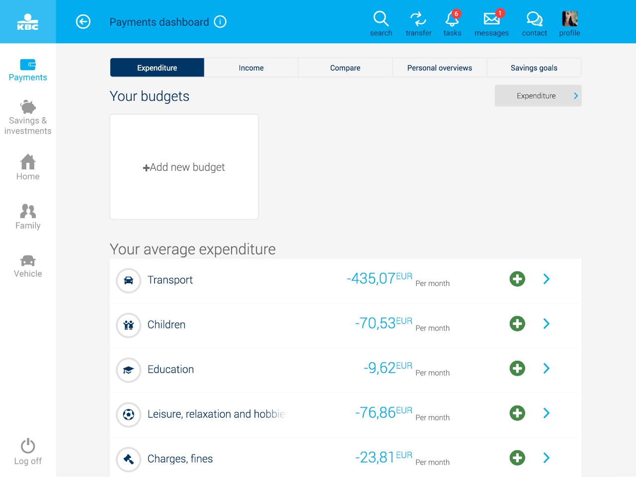This screenshot has width=636, height=477.
Task: Click the Your average expenditure heading
Action: click(193, 249)
